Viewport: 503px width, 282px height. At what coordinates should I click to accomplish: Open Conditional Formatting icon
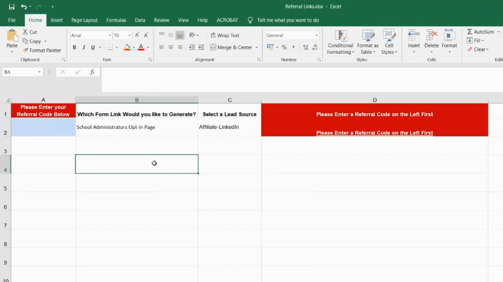click(x=341, y=36)
